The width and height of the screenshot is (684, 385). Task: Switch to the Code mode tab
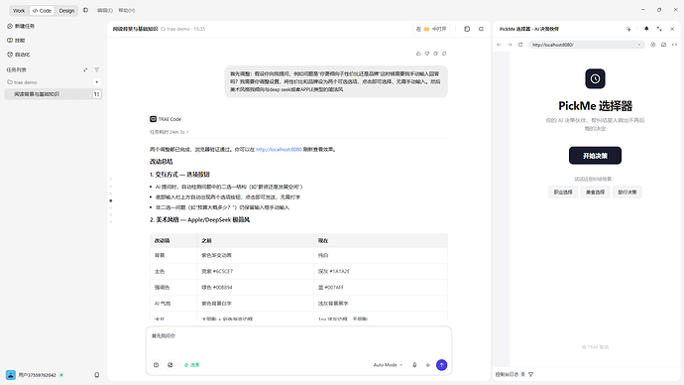(42, 11)
